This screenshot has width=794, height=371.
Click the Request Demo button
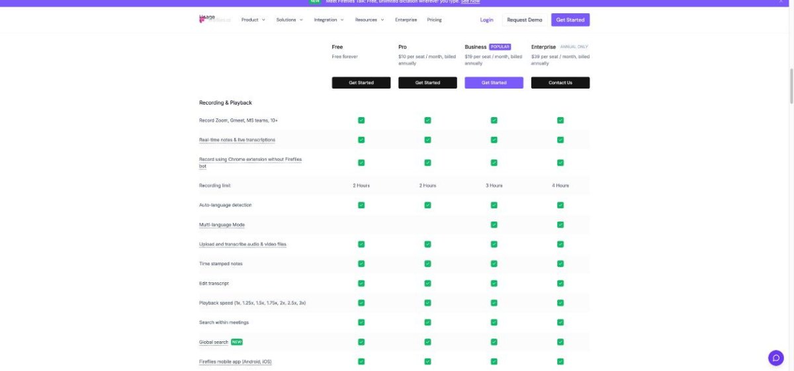click(x=525, y=20)
